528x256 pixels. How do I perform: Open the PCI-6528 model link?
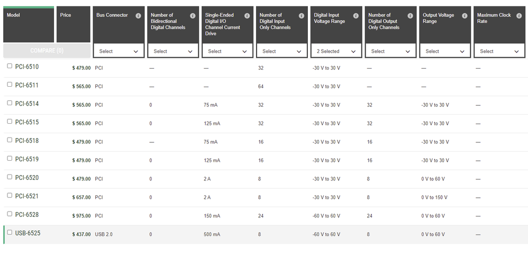coord(26,215)
